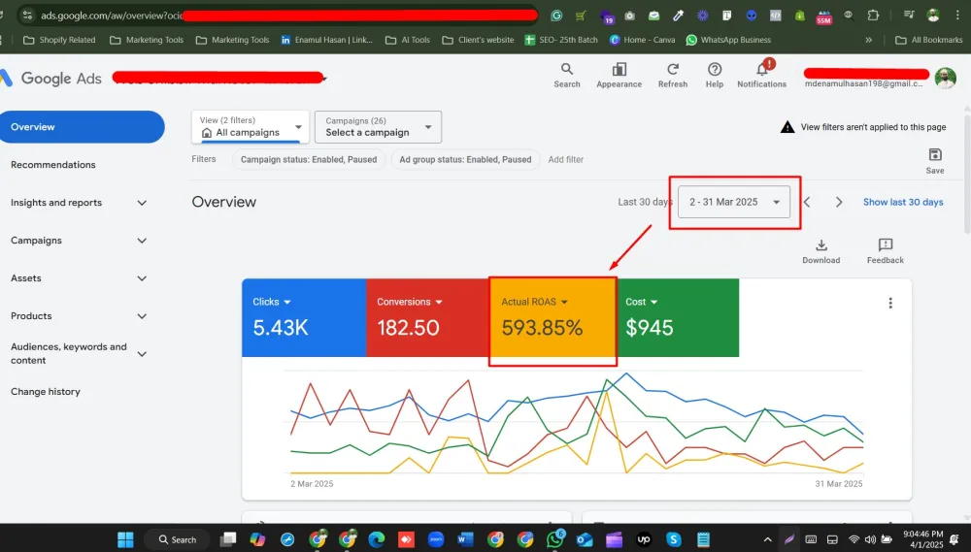Open the All campaigns view dropdown
This screenshot has height=552, width=971.
coord(251,127)
